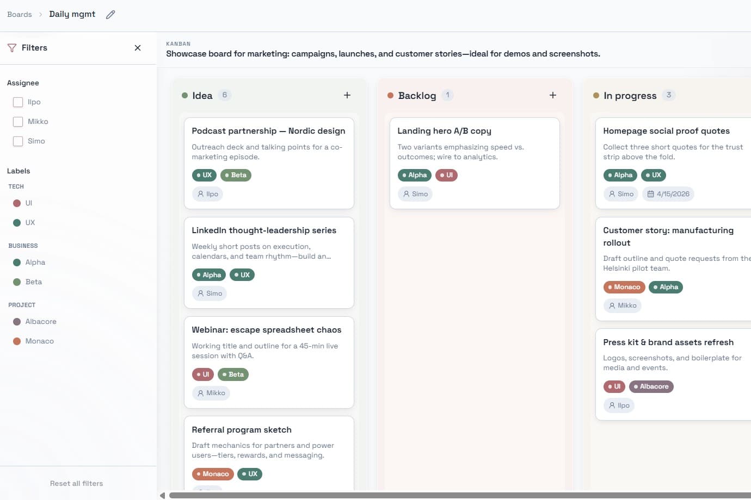The image size is (751, 500).
Task: Click the horizontal scrollbar at bottom
Action: click(x=460, y=495)
